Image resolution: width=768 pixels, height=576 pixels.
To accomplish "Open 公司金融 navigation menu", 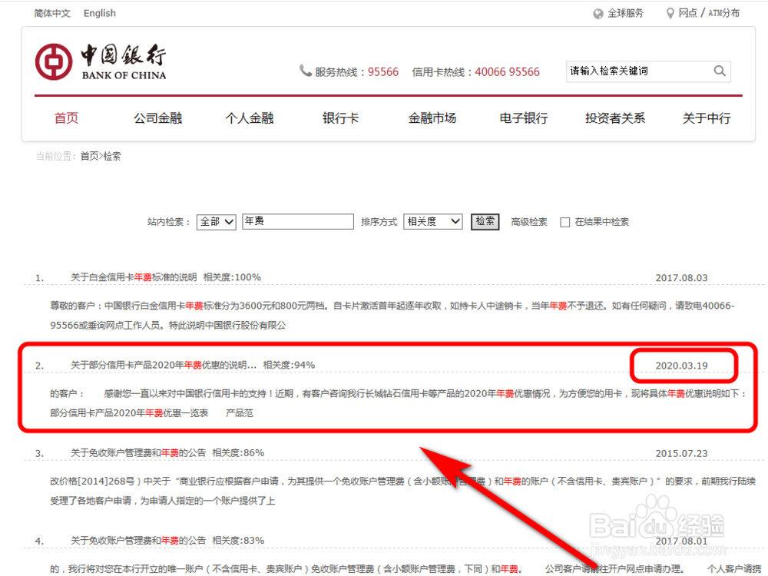I will 157,118.
